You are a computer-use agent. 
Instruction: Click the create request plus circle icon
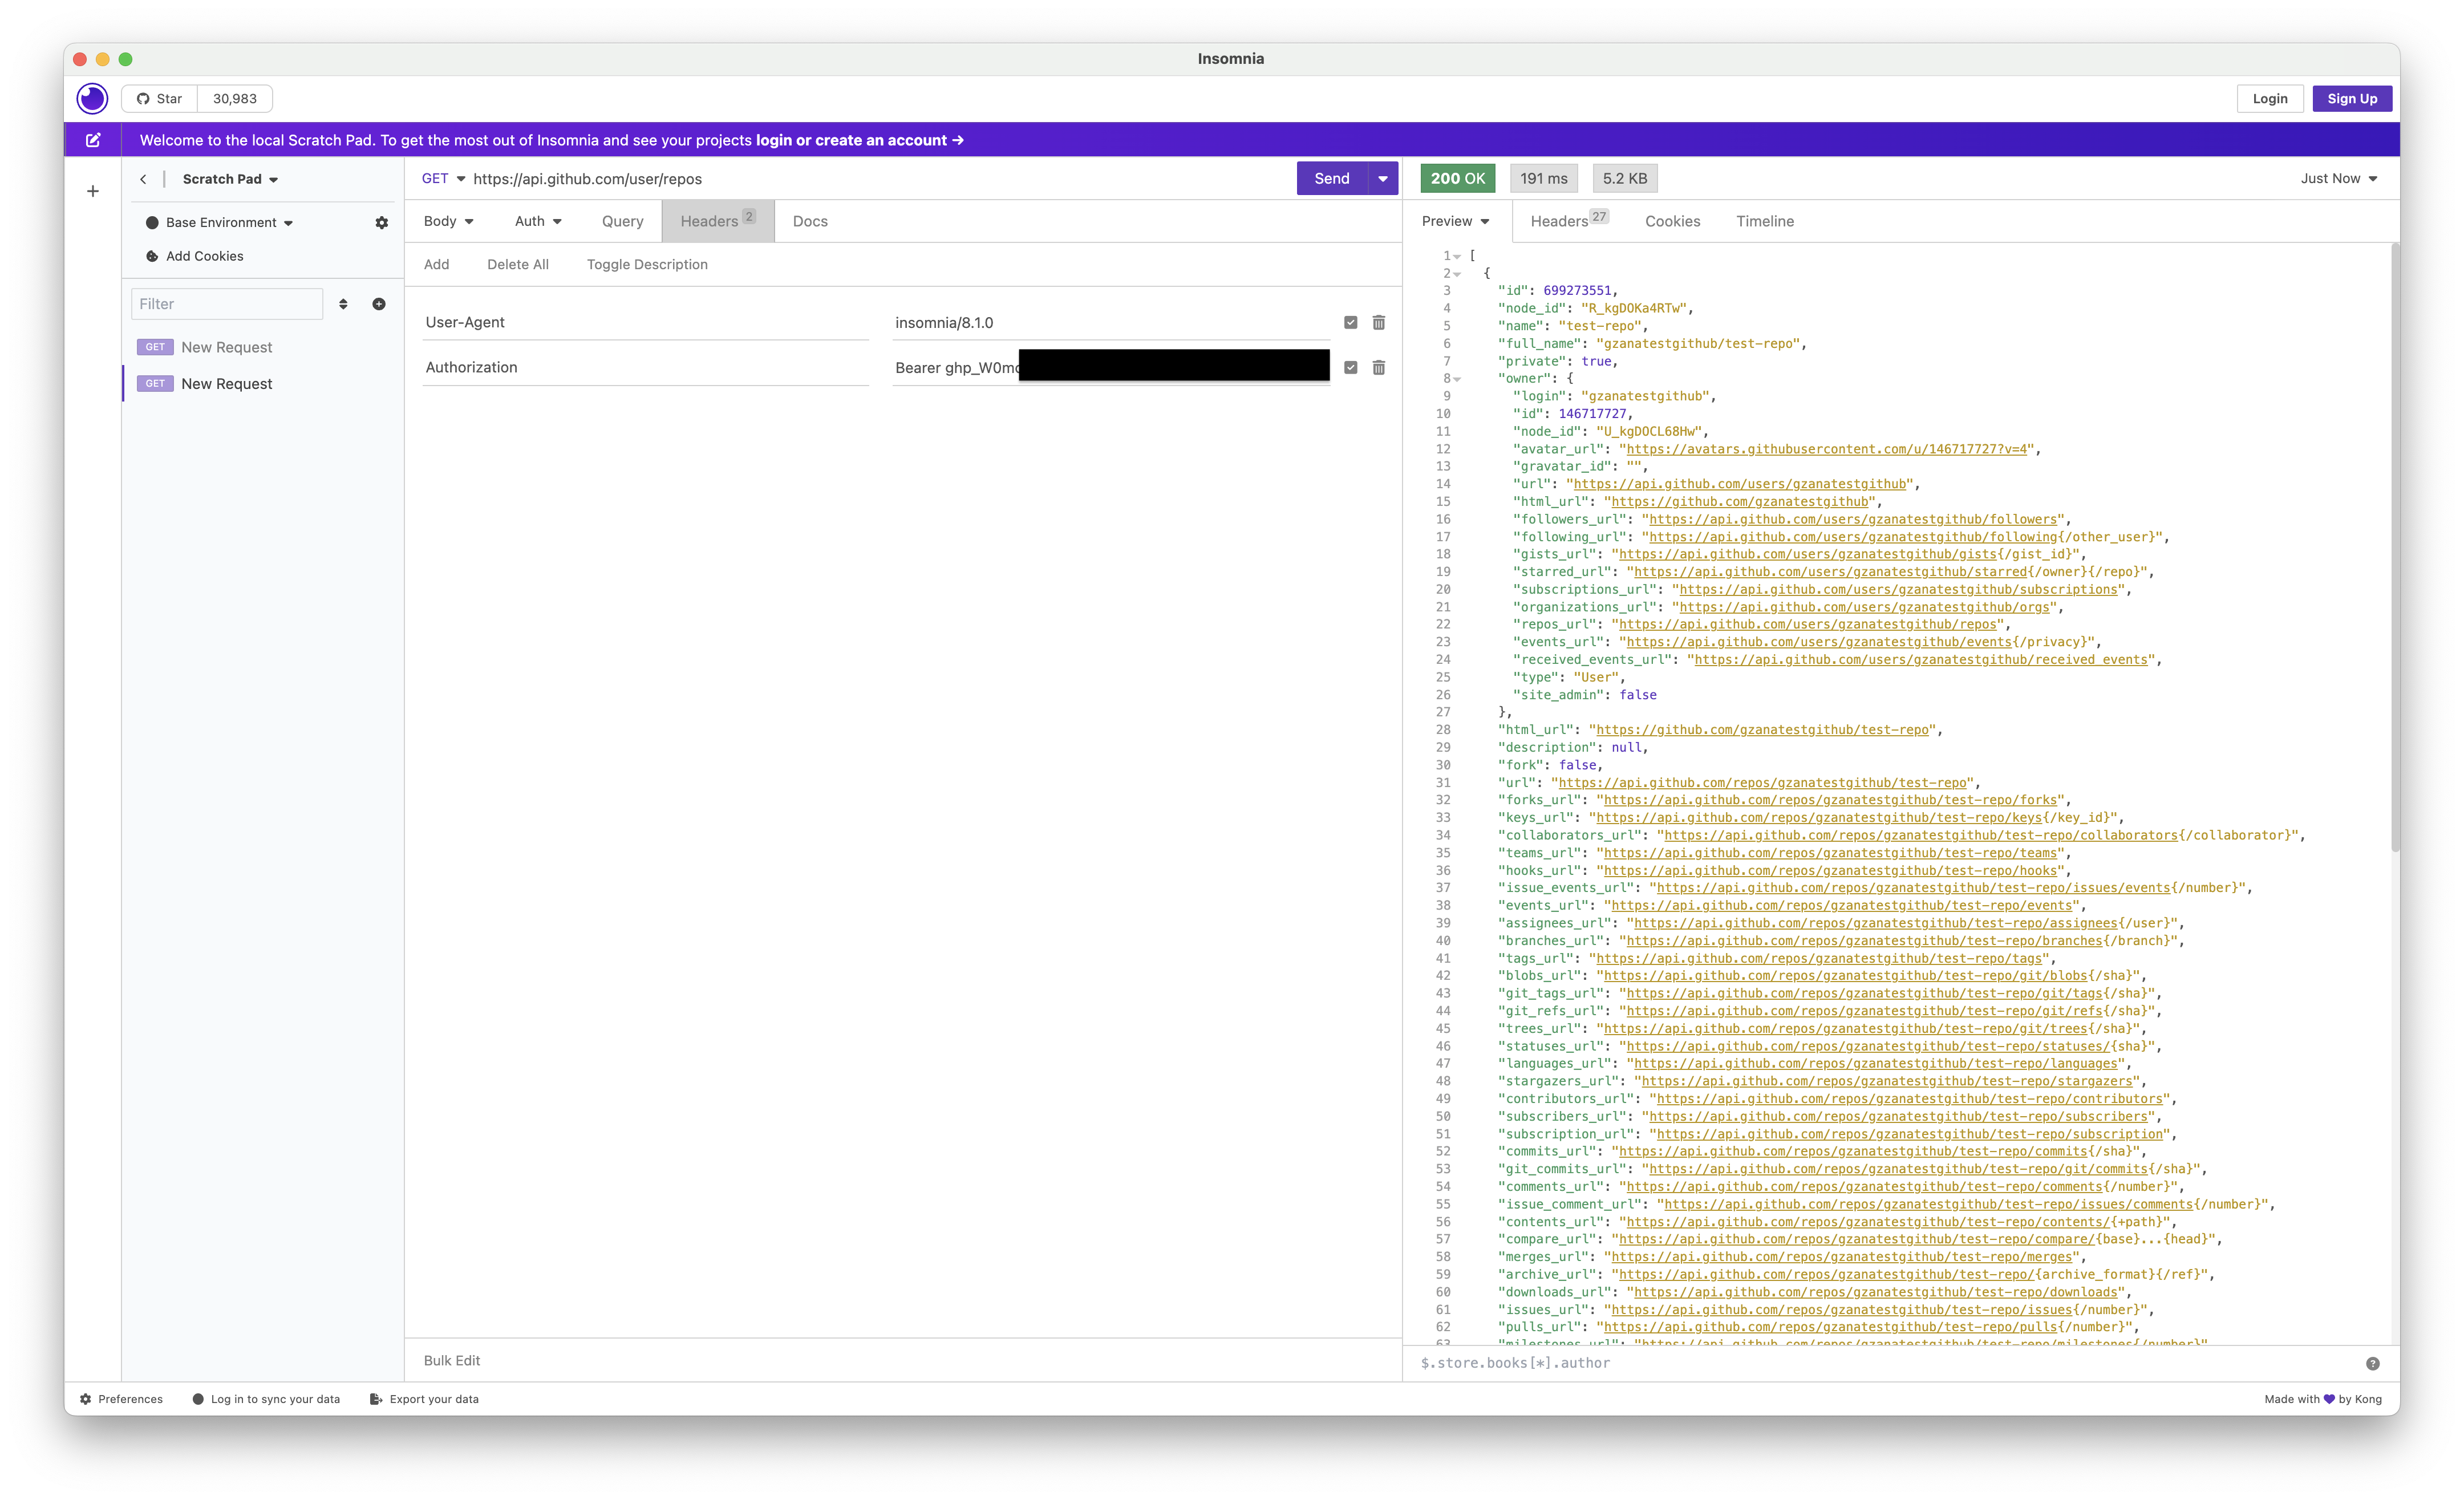coord(379,304)
